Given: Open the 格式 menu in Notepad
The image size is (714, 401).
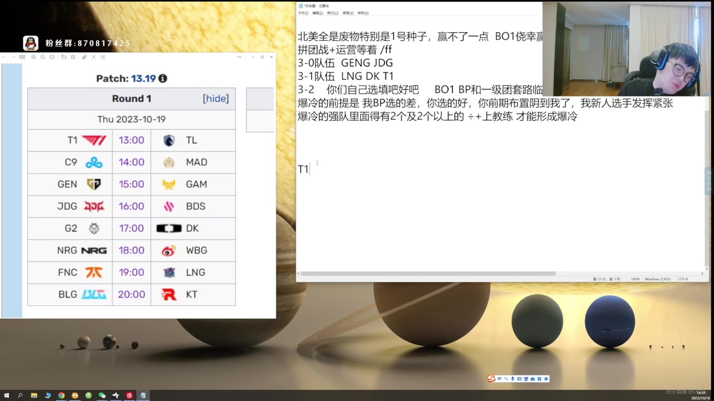Looking at the screenshot, I should click(332, 13).
